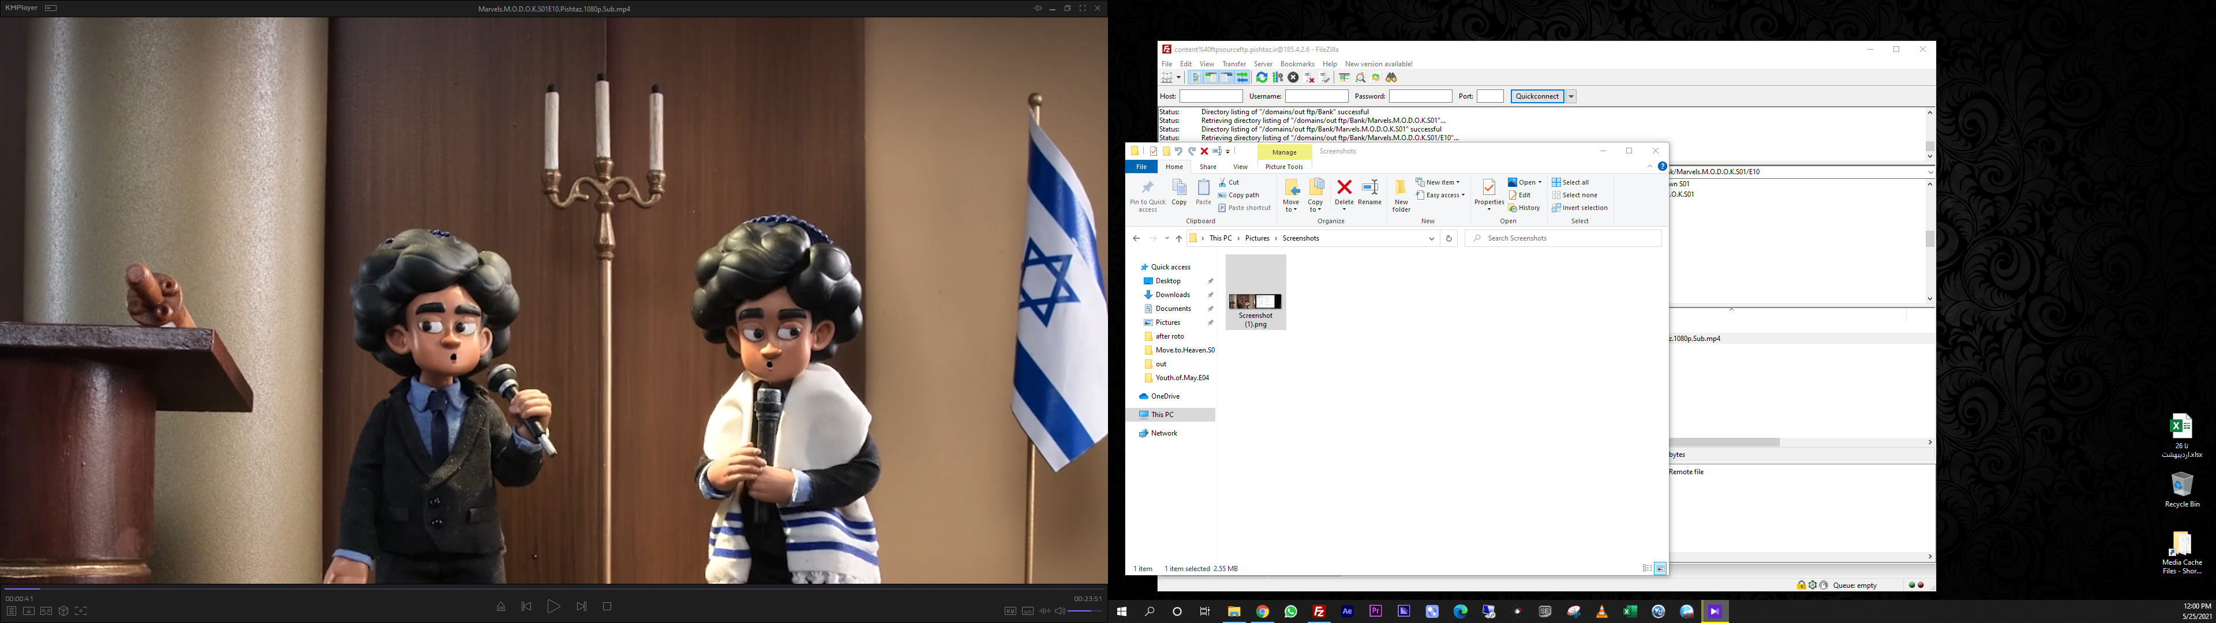Click the KMPlayer stop button
2216x623 pixels.
[x=607, y=607]
